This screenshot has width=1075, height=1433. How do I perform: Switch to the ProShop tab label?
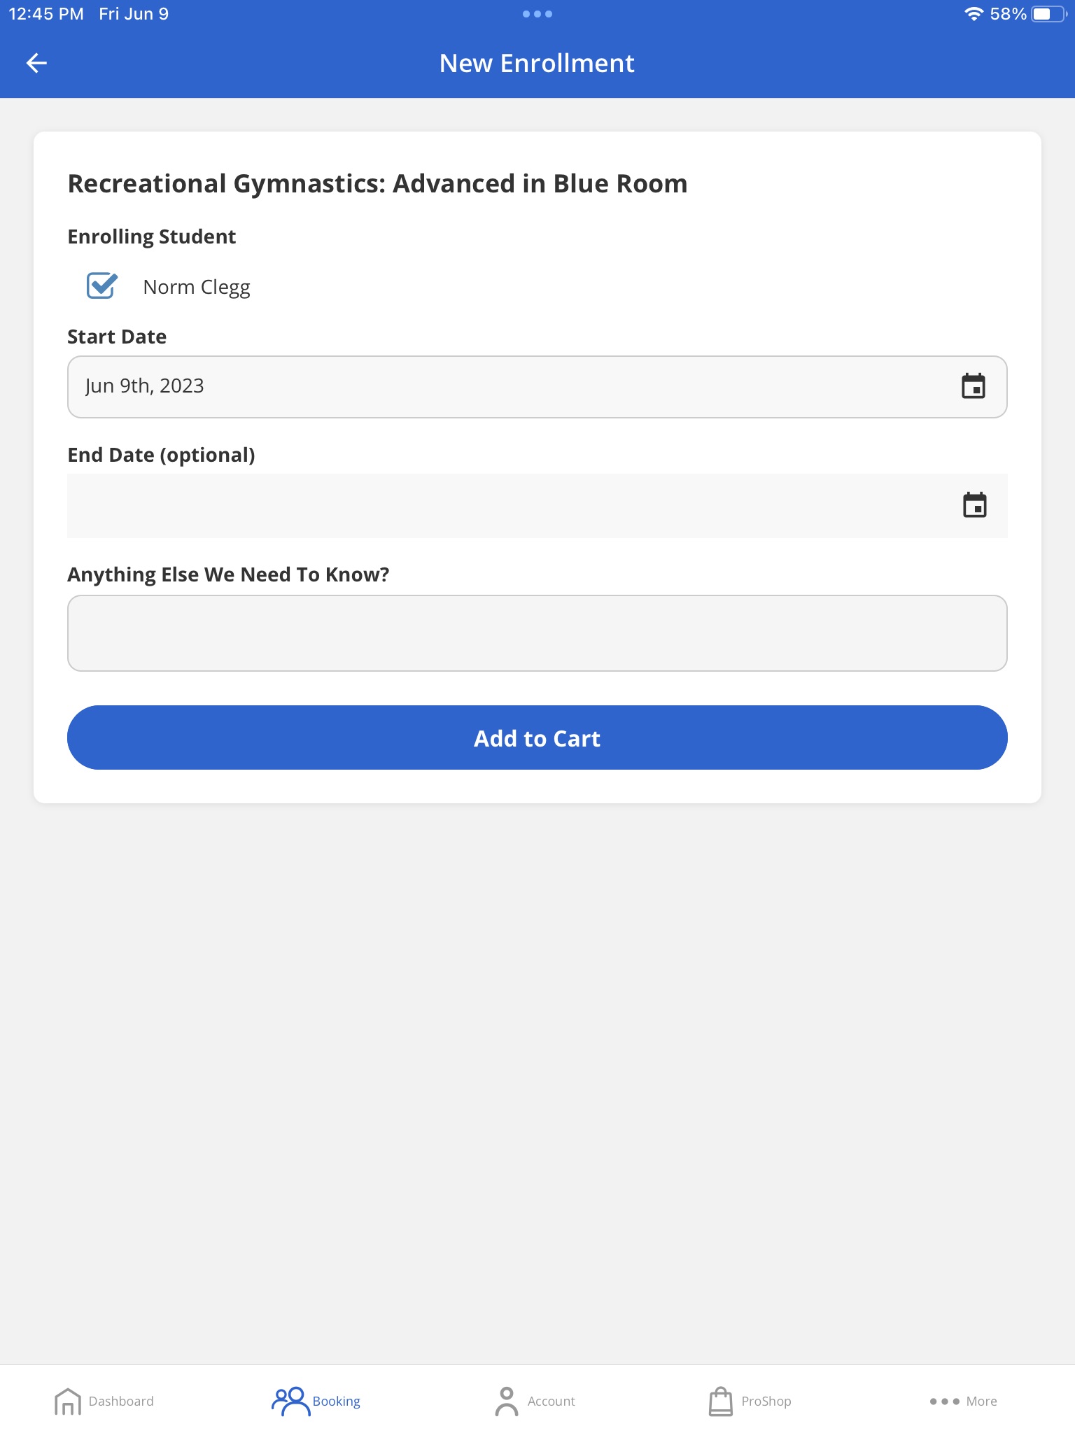click(x=766, y=1402)
